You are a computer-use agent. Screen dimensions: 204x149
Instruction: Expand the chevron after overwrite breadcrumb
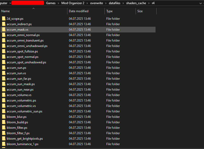click(x=106, y=3)
